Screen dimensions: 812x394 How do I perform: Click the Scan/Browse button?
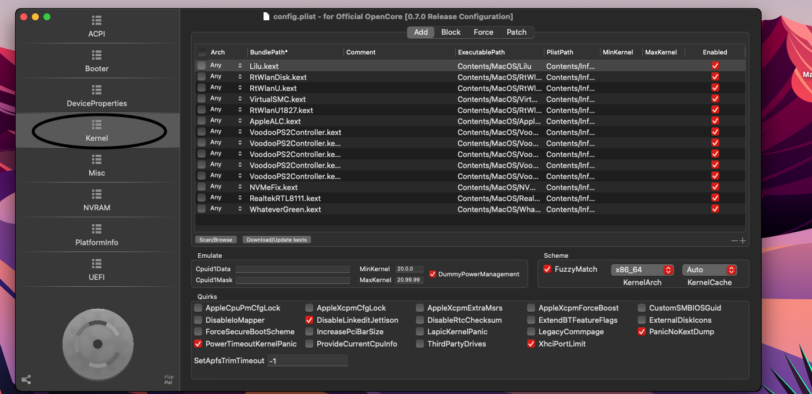[x=215, y=240]
